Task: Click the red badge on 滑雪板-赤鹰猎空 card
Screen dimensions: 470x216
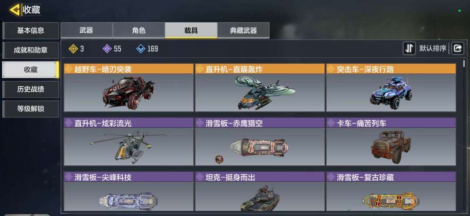Action: pos(219,159)
